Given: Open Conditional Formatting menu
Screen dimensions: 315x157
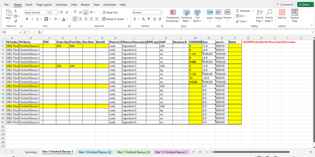Looking at the screenshot, I should (172, 16).
